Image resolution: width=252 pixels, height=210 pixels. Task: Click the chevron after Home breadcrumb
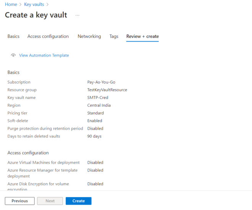click(x=21, y=5)
